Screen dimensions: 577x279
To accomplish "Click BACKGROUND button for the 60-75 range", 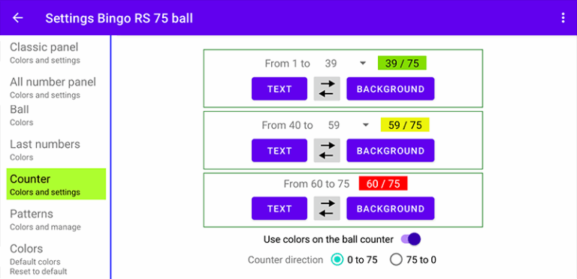I will click(391, 208).
